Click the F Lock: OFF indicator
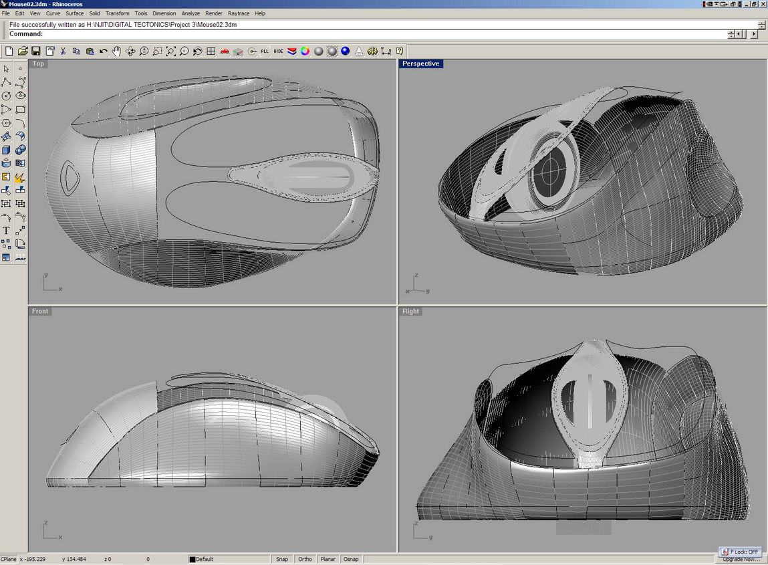Image resolution: width=768 pixels, height=565 pixels. [x=739, y=552]
